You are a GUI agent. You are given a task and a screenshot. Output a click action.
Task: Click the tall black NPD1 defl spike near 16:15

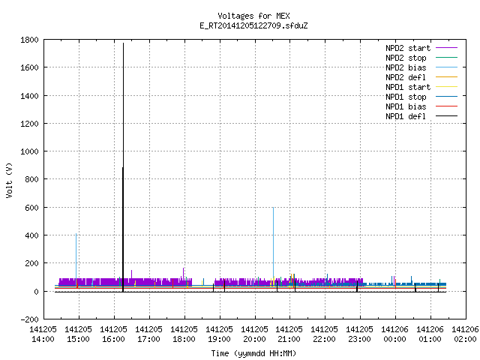pyautogui.click(x=123, y=167)
